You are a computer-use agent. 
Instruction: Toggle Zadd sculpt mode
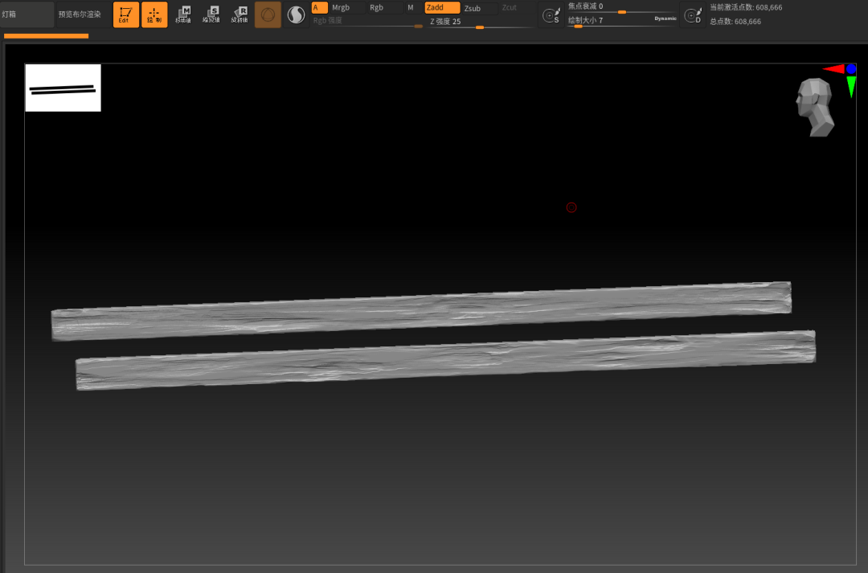click(442, 8)
